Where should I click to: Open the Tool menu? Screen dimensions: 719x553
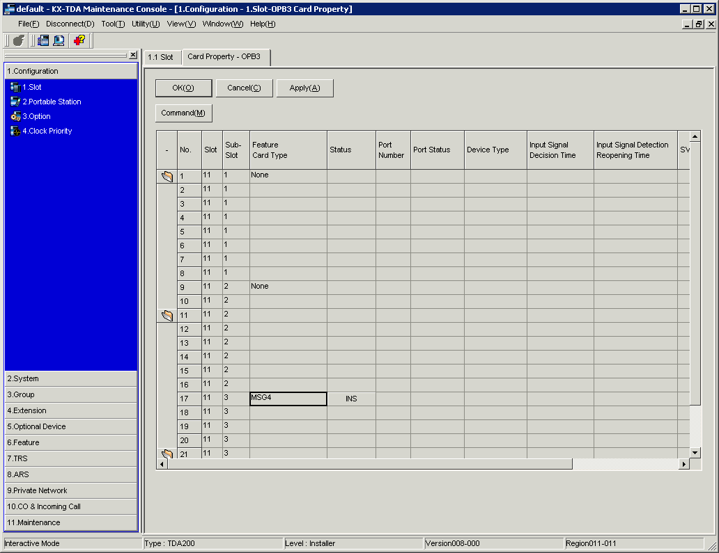click(113, 24)
